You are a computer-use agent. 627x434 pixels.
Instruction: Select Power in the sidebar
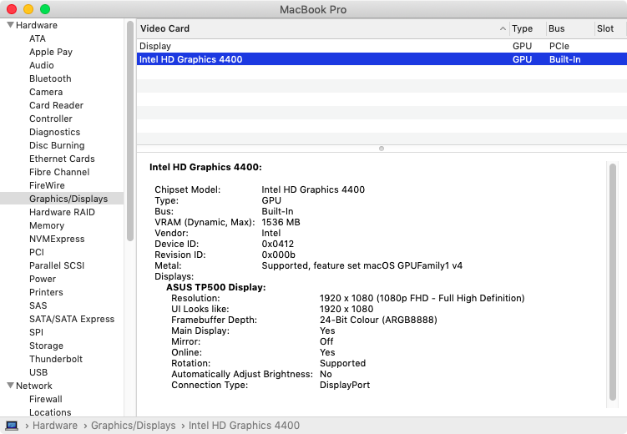pyautogui.click(x=43, y=279)
